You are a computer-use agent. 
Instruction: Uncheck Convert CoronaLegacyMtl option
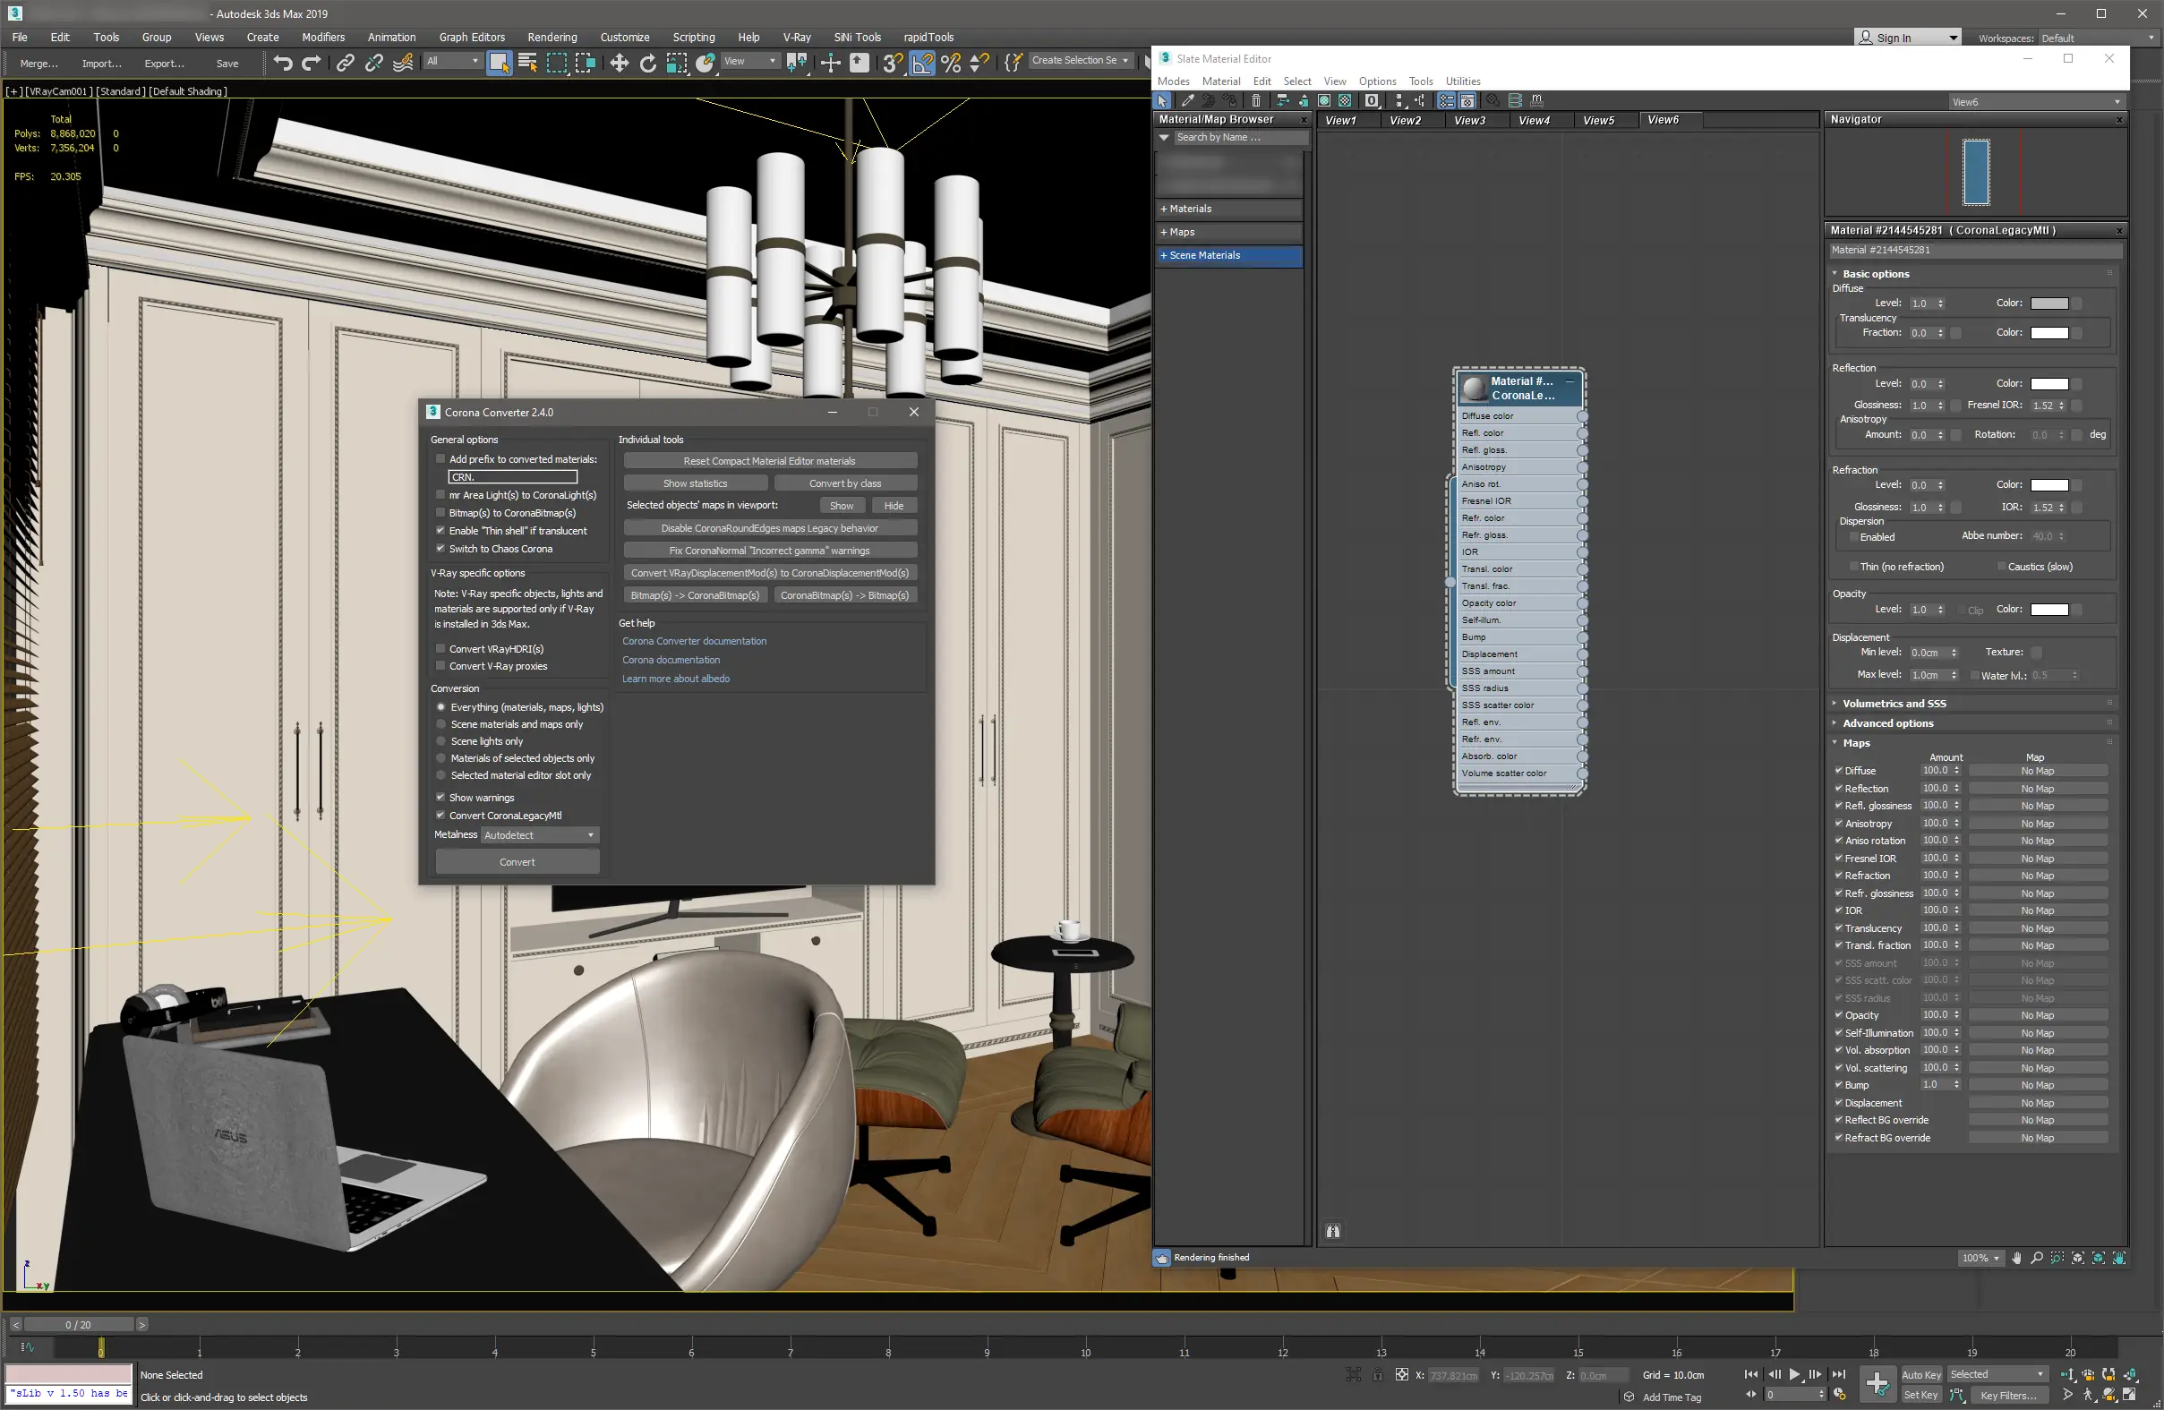(441, 816)
